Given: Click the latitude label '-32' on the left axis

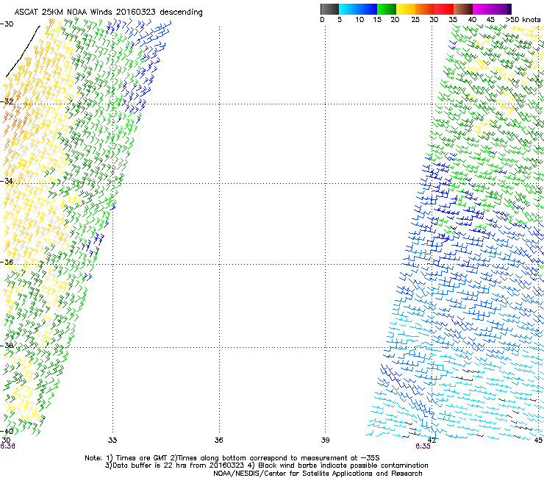Looking at the screenshot, I should 7,101.
